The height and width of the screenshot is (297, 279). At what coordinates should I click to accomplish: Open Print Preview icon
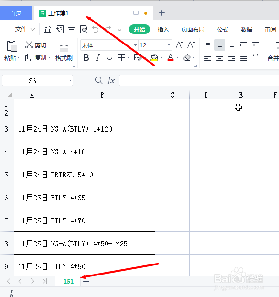84,29
